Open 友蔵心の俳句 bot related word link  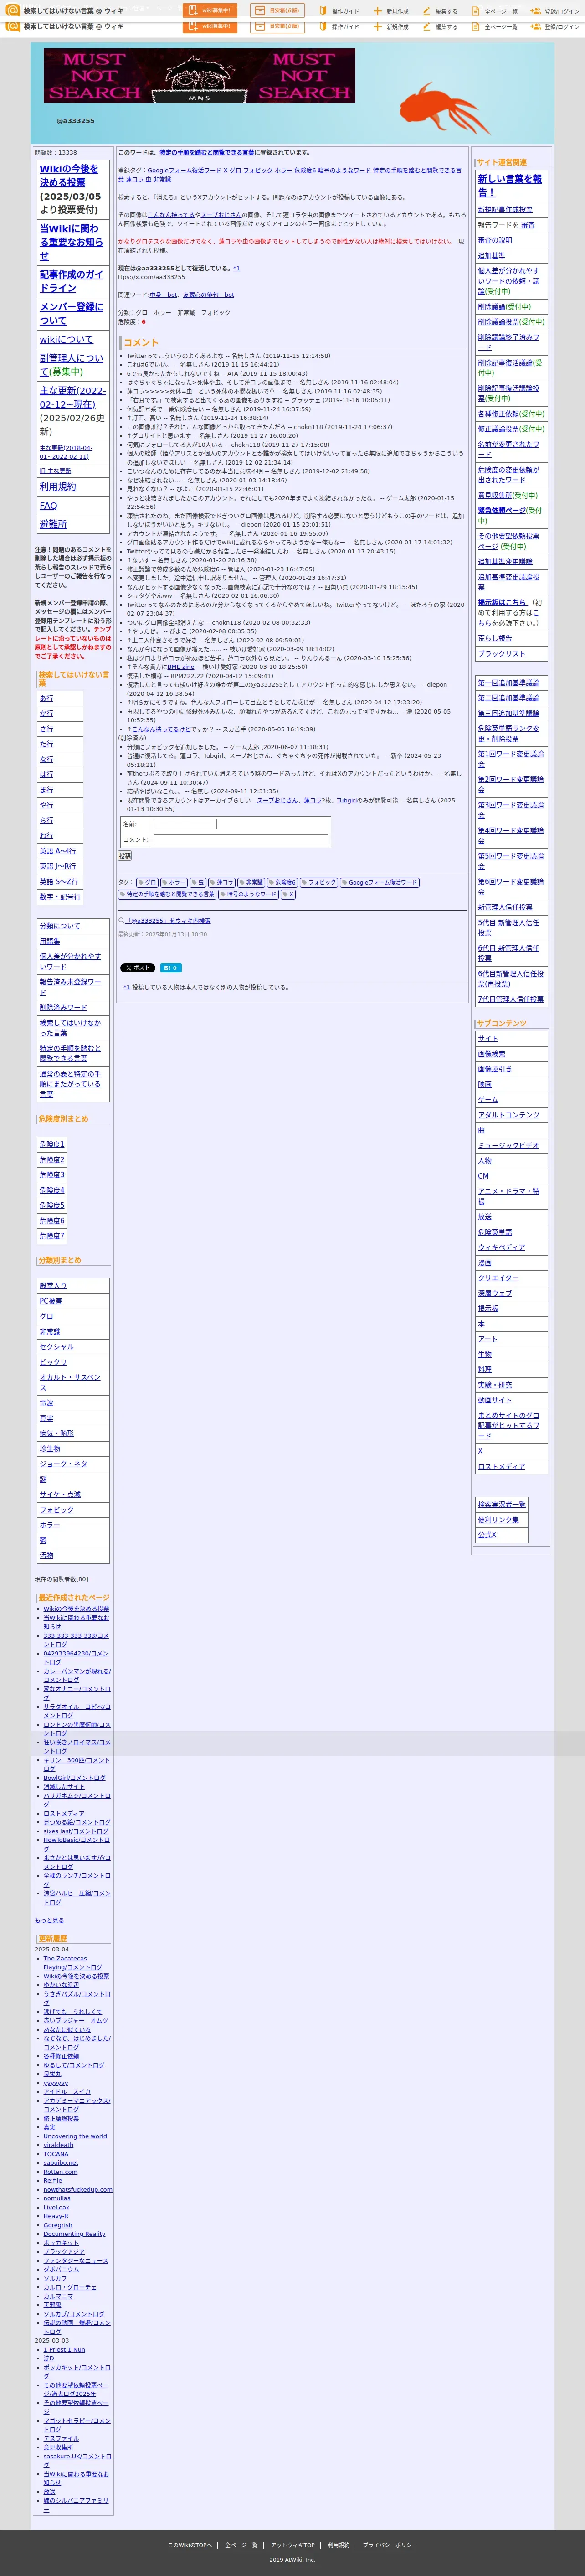click(x=208, y=295)
